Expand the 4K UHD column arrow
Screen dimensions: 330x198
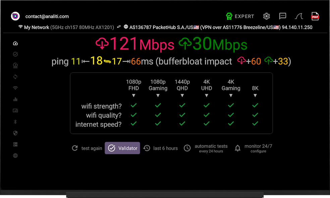pos(207,96)
